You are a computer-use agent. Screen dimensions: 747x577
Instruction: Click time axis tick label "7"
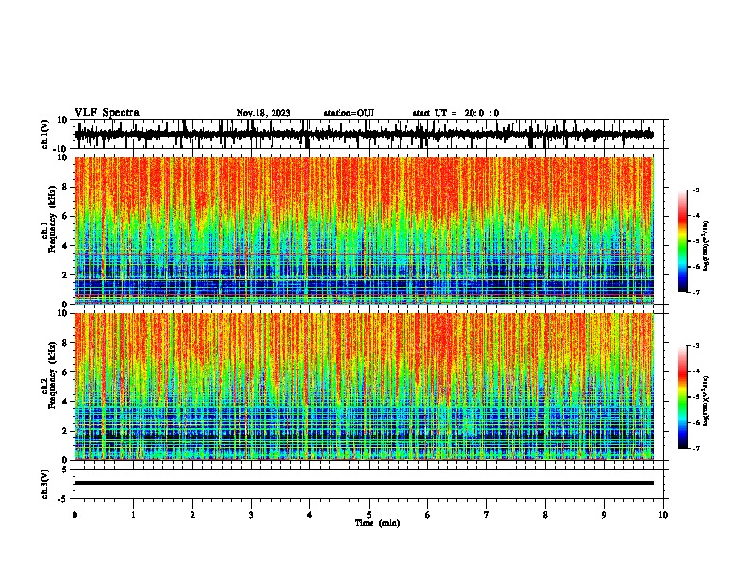tap(487, 515)
